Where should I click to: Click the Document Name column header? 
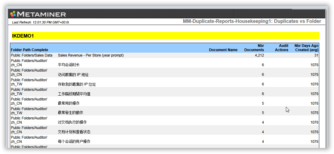(x=223, y=50)
